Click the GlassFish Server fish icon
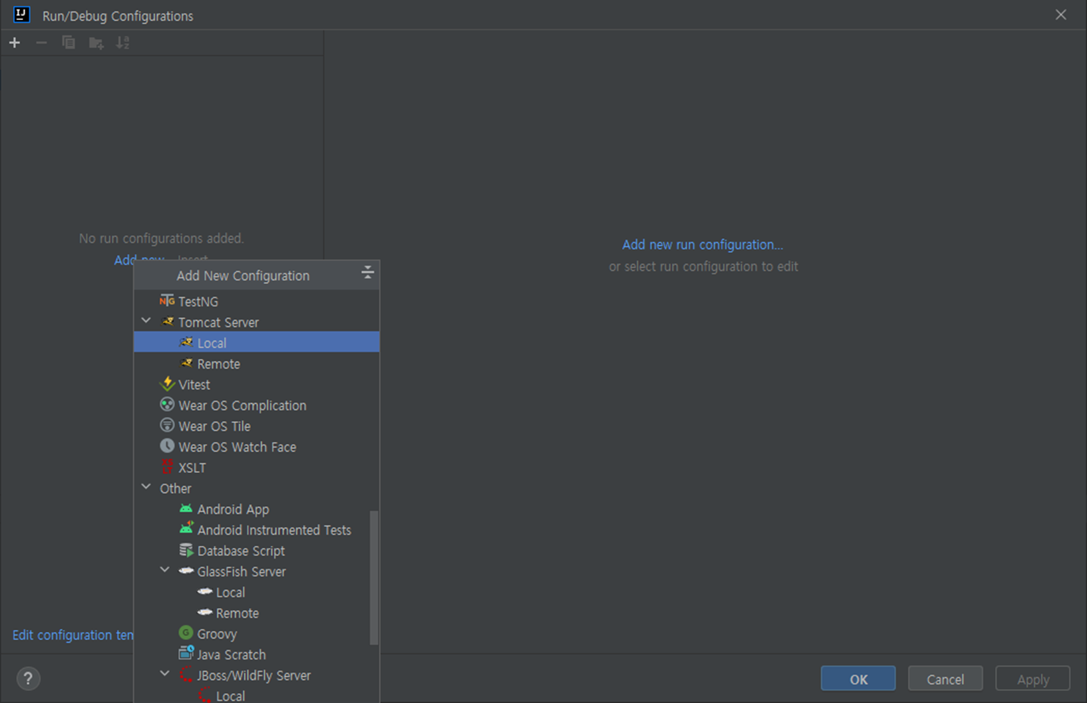Screen dimensions: 1087x703 click(186, 571)
